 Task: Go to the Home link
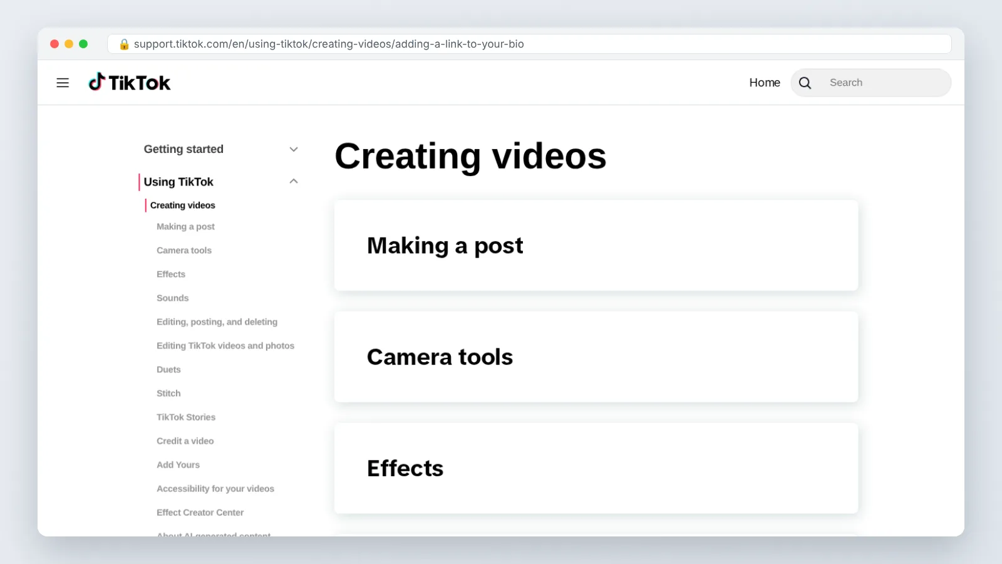tap(765, 83)
